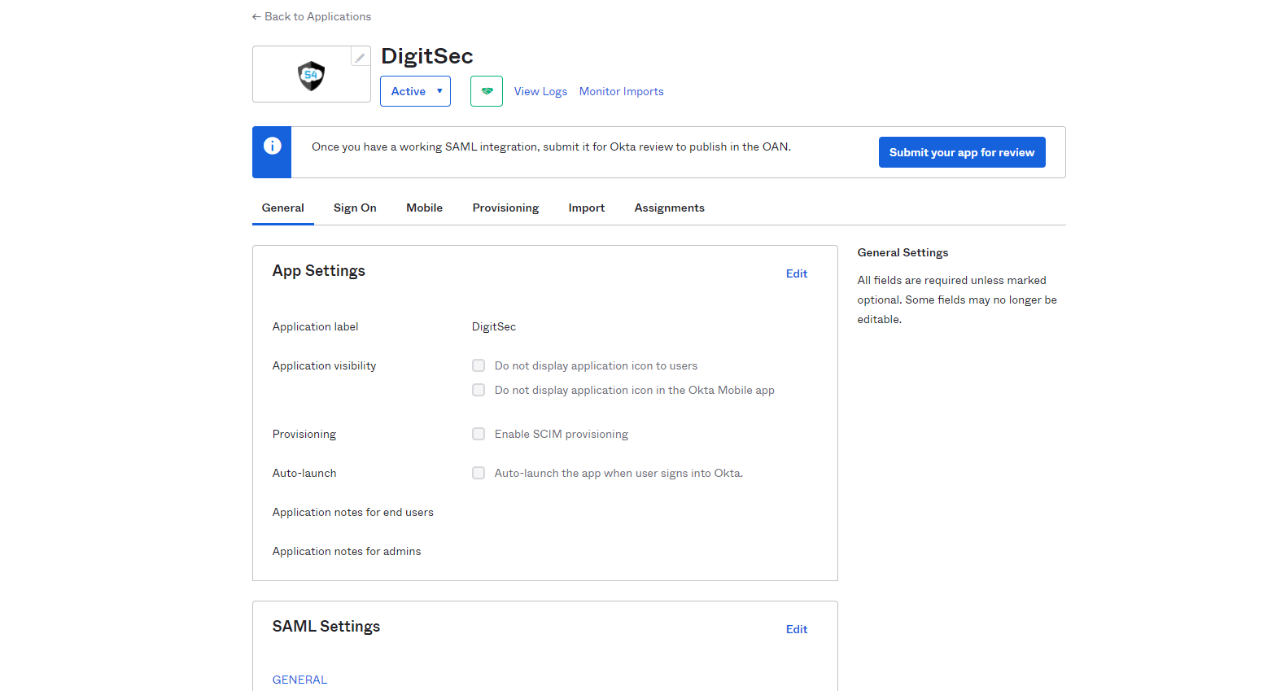Open the Active status dropdown
Screen dimensions: 1285x691
[415, 91]
